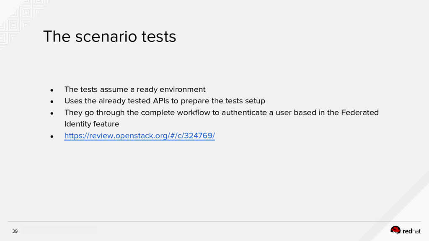Open the review.openstack.org link

tap(139, 136)
